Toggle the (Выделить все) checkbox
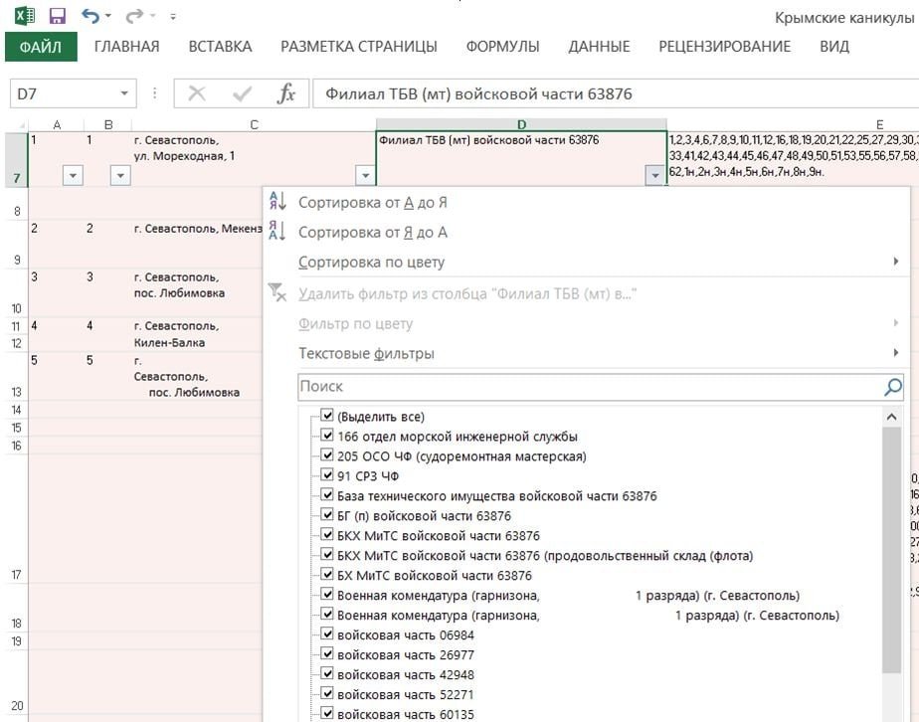Screen dimensions: 919x722 [x=327, y=416]
